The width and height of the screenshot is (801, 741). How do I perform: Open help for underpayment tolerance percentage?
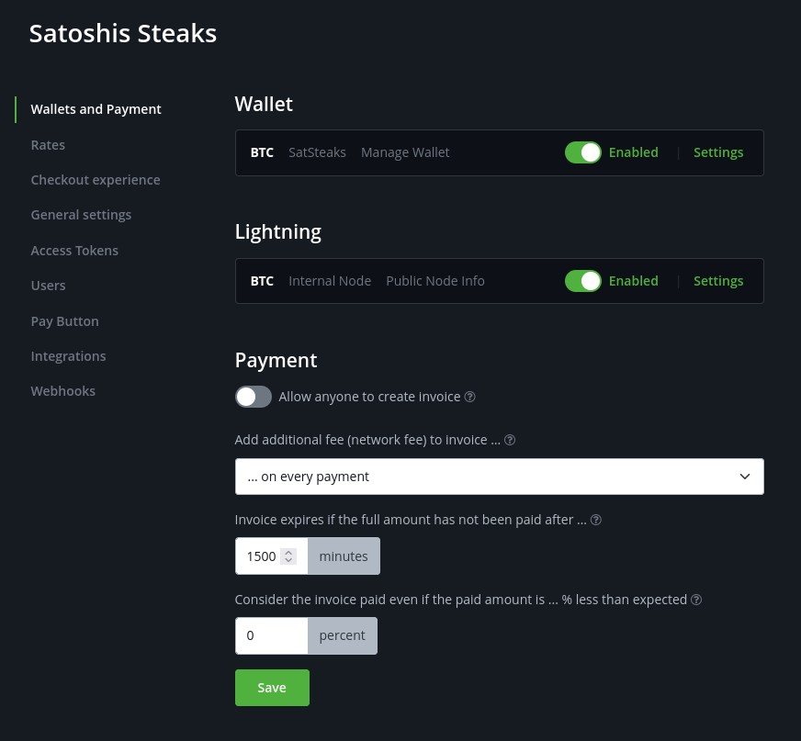click(x=695, y=600)
